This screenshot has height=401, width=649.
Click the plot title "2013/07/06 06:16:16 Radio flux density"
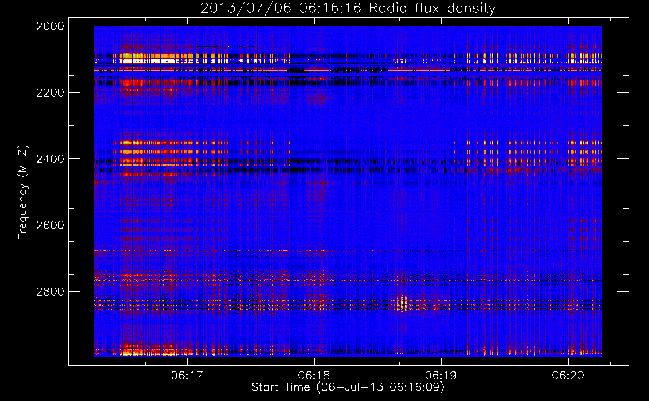coord(348,8)
